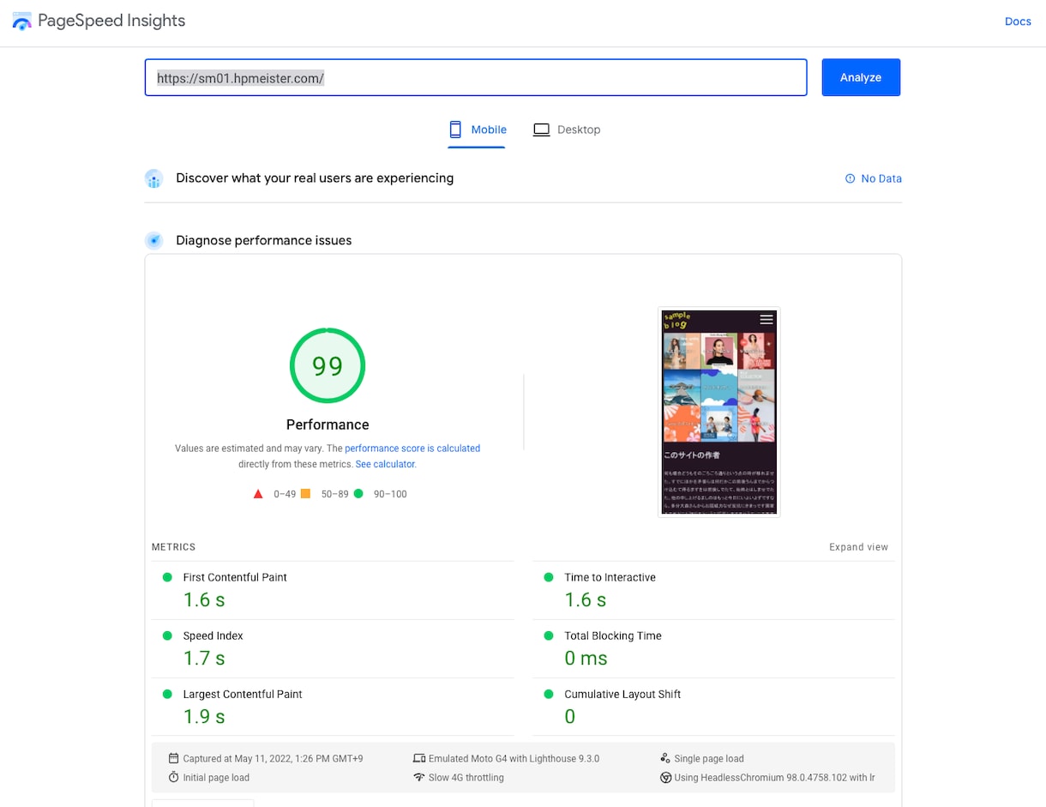Click the mobile page screenshot thumbnail
This screenshot has width=1046, height=807.
[x=719, y=412]
